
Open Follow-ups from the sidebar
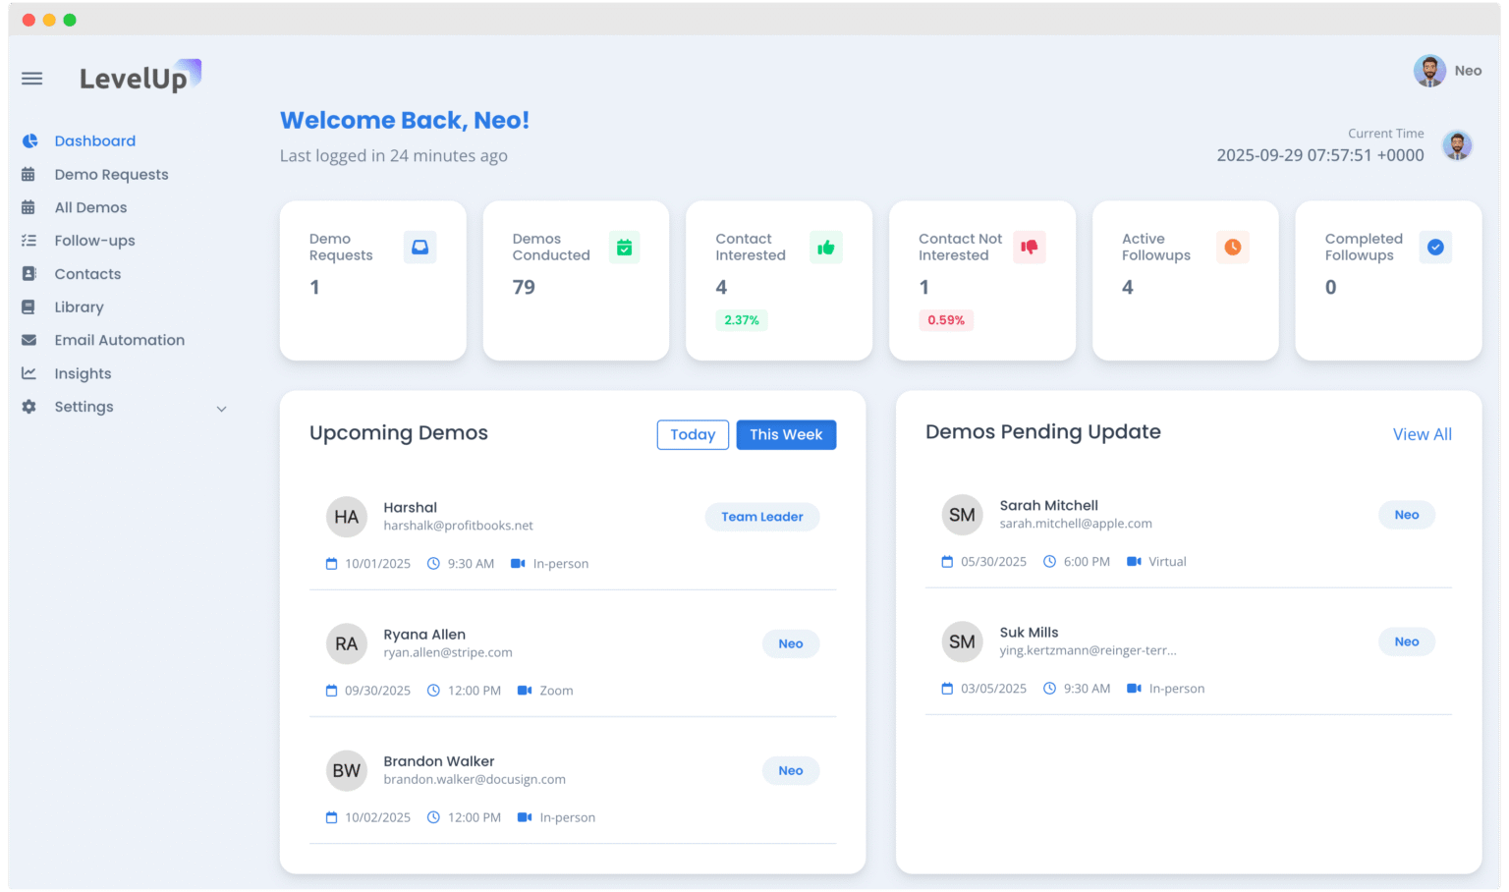pos(93,241)
